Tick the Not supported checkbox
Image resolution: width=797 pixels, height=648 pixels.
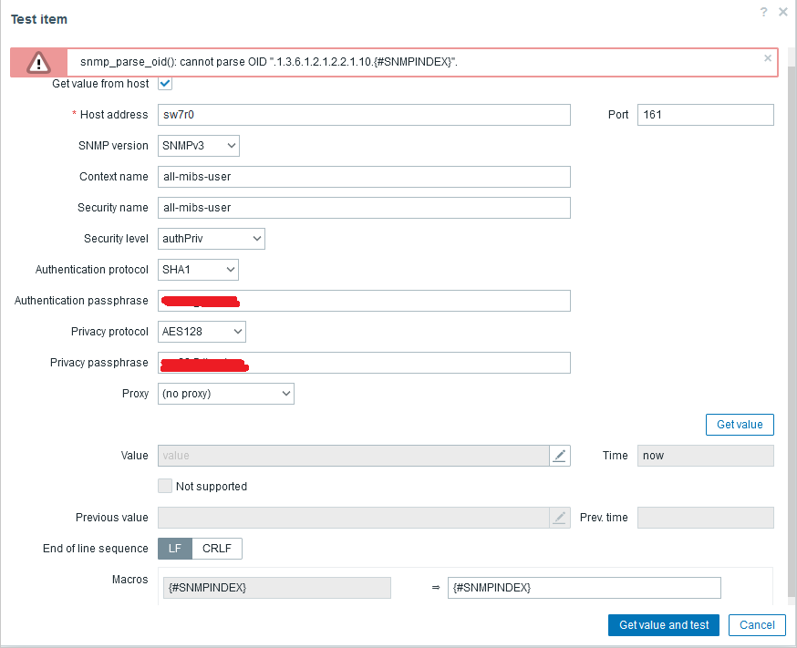(165, 487)
